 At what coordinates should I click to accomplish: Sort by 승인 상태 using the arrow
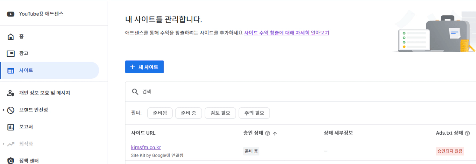click(275, 134)
